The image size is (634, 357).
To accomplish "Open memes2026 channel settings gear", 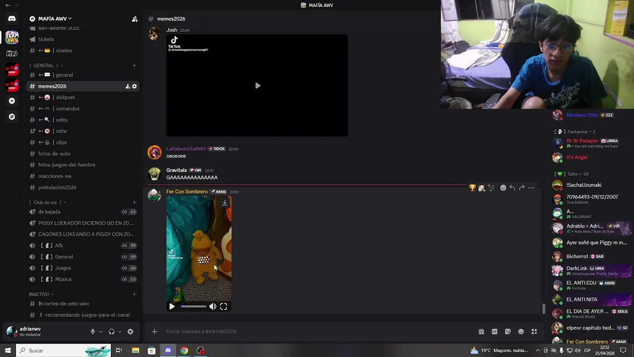I will [x=134, y=86].
